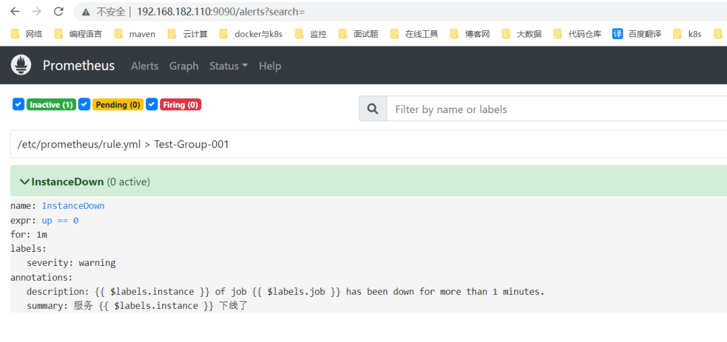Toggle the Inactive (1) checkbox

[18, 104]
